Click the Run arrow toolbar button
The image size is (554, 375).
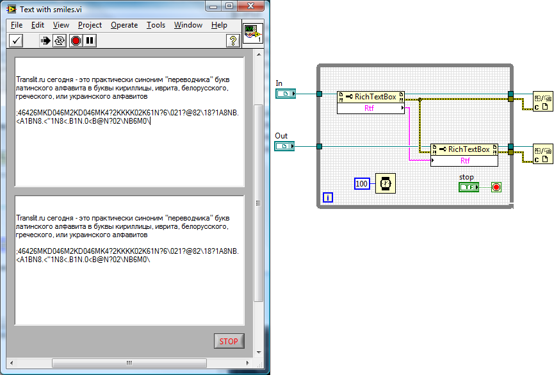pyautogui.click(x=45, y=41)
